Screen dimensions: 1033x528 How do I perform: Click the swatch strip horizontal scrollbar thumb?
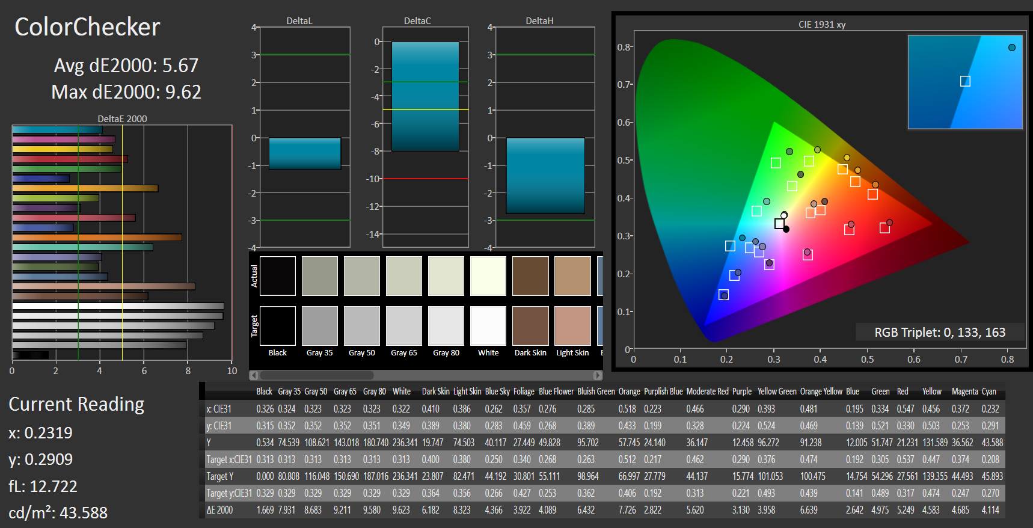tap(316, 375)
